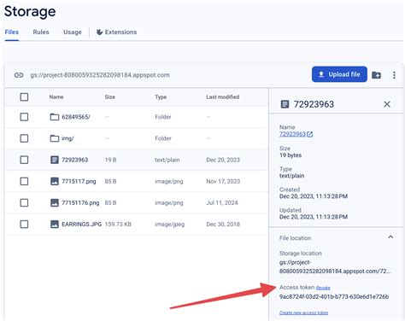The image size is (405, 321).
Task: Click the Upload file button
Action: (x=339, y=74)
